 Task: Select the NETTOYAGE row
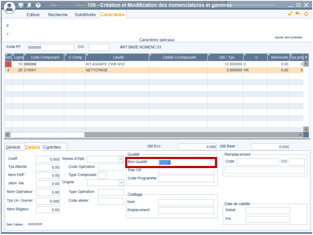(x=154, y=70)
